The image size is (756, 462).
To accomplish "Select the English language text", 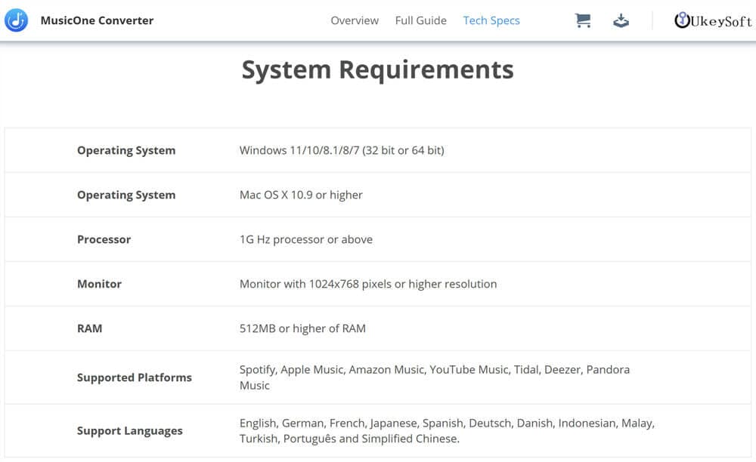I will click(258, 423).
